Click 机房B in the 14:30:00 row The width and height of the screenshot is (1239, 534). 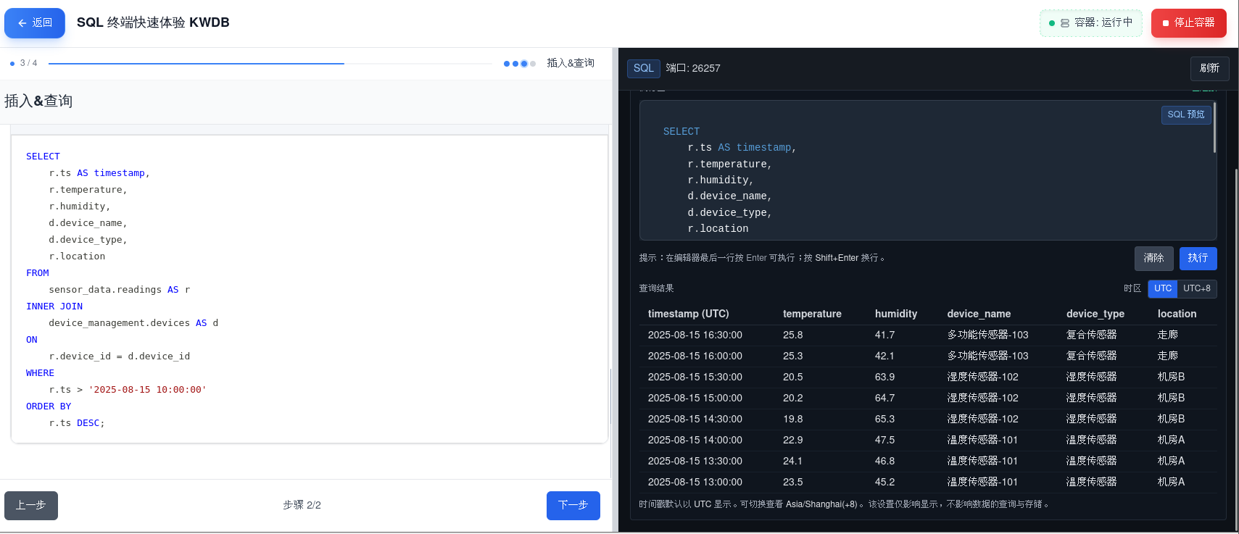(x=1171, y=419)
